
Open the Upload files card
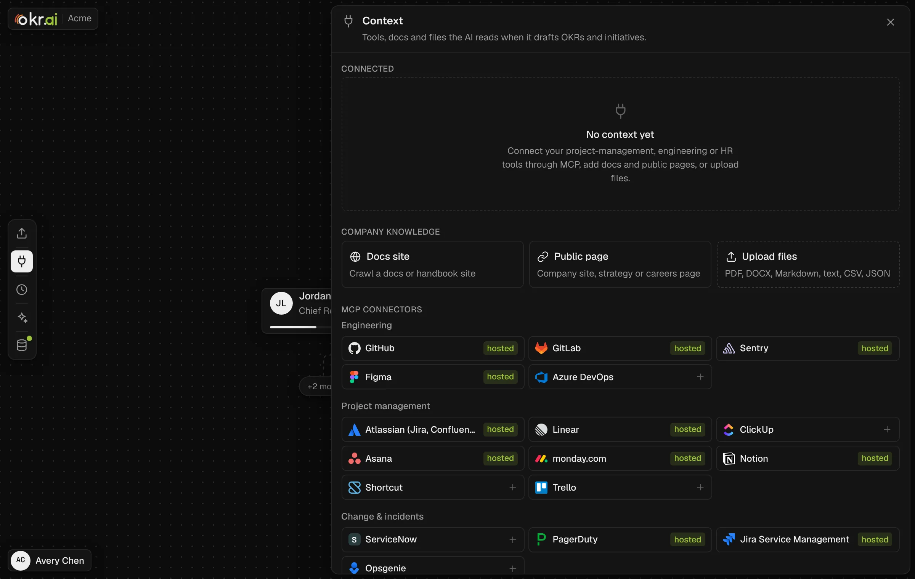(808, 264)
